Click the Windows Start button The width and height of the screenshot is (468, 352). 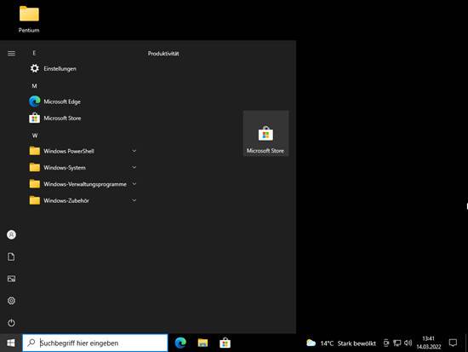tap(11, 343)
